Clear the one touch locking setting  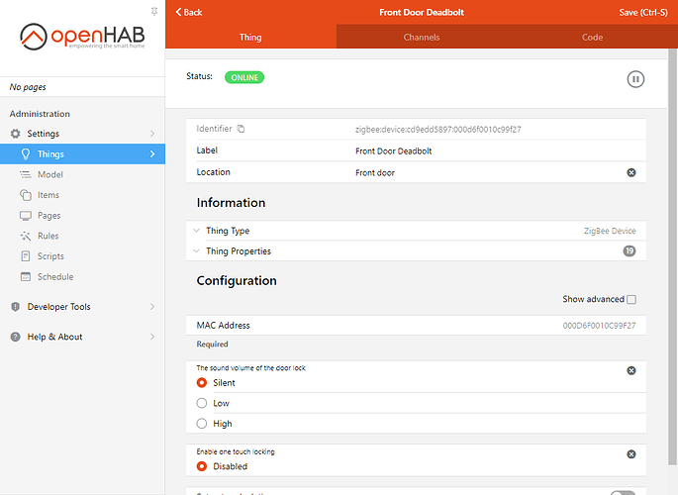[x=630, y=453]
